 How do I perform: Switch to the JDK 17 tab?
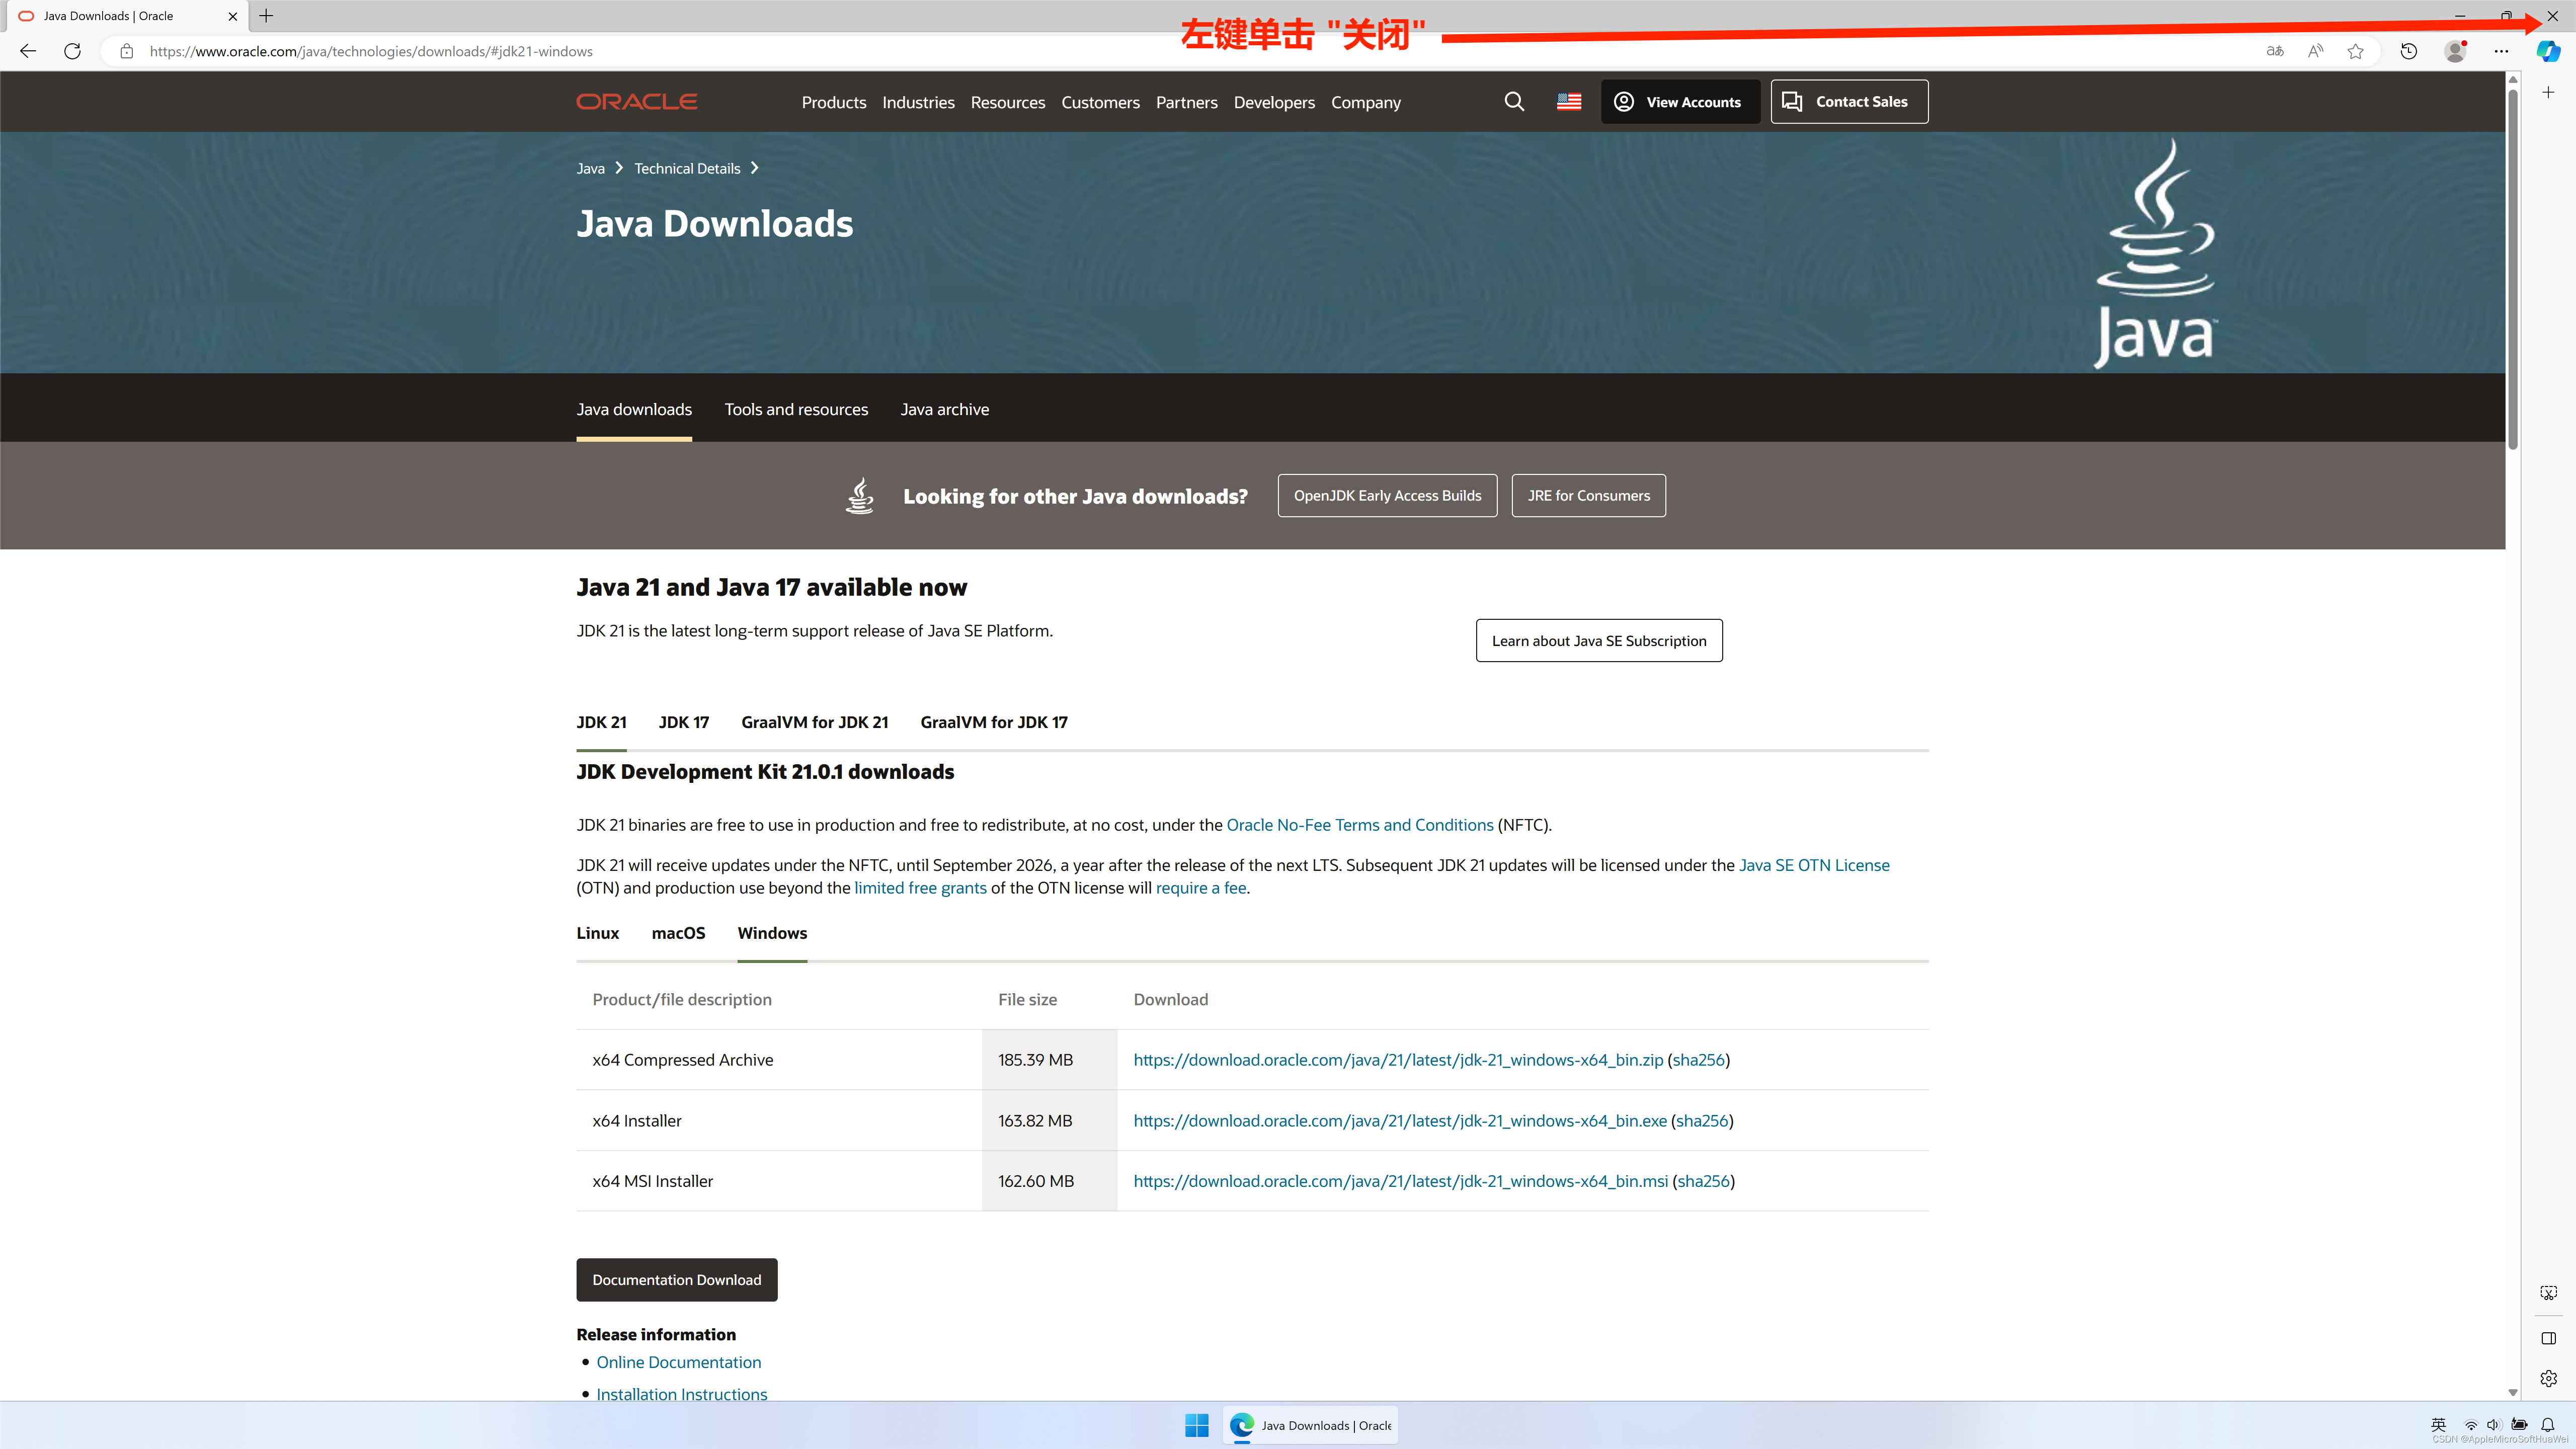click(x=683, y=722)
